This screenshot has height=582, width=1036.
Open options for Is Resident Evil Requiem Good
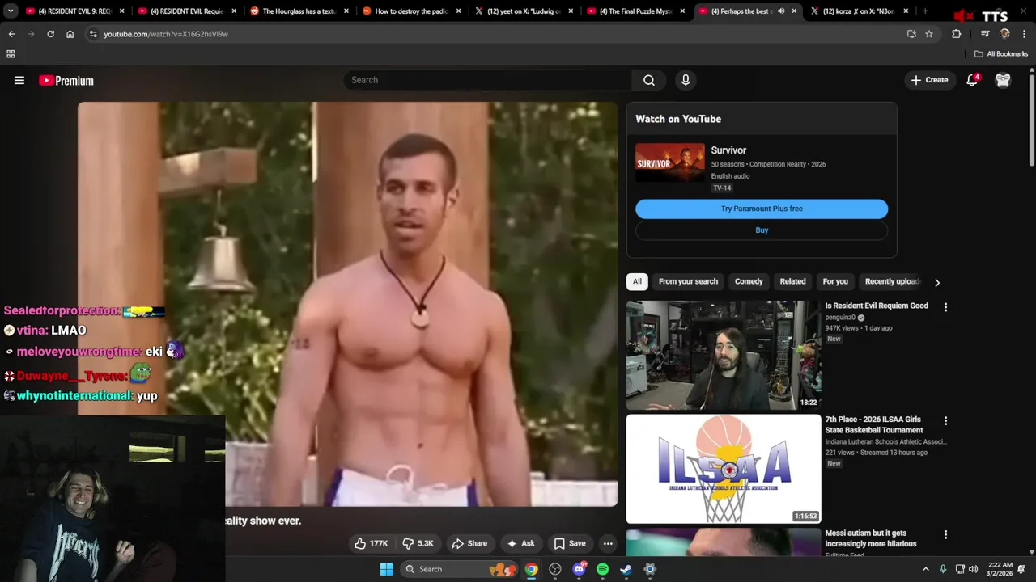pos(945,307)
